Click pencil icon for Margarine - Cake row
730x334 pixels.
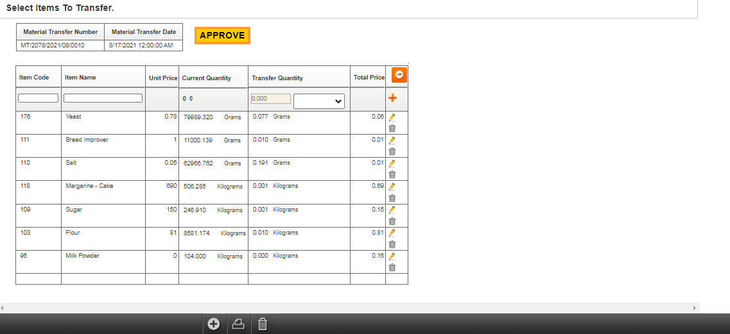click(392, 187)
